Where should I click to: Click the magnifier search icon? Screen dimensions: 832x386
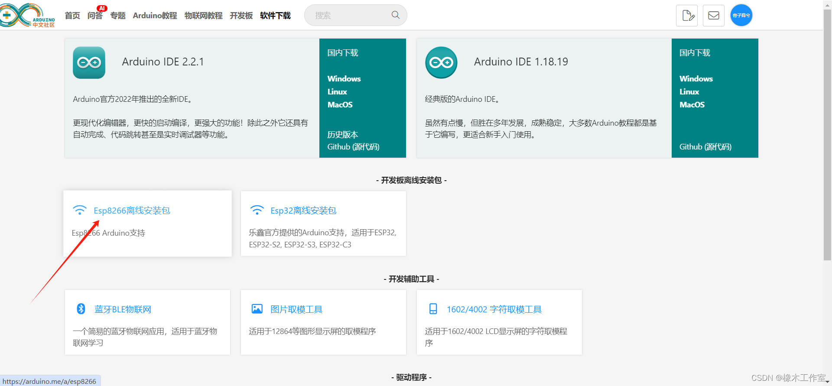[395, 15]
